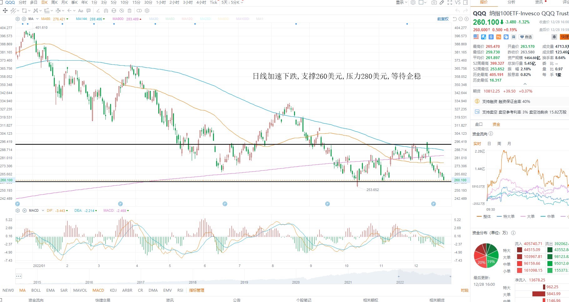Select the RSI indicator
Viewport: 569px width, 302px height.
coord(180,290)
